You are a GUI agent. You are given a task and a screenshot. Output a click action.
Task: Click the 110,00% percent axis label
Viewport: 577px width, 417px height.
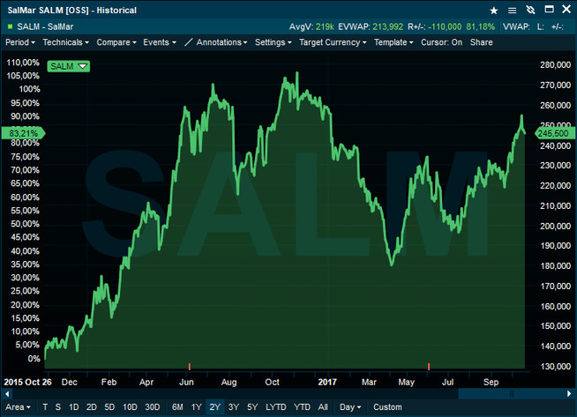tap(23, 63)
